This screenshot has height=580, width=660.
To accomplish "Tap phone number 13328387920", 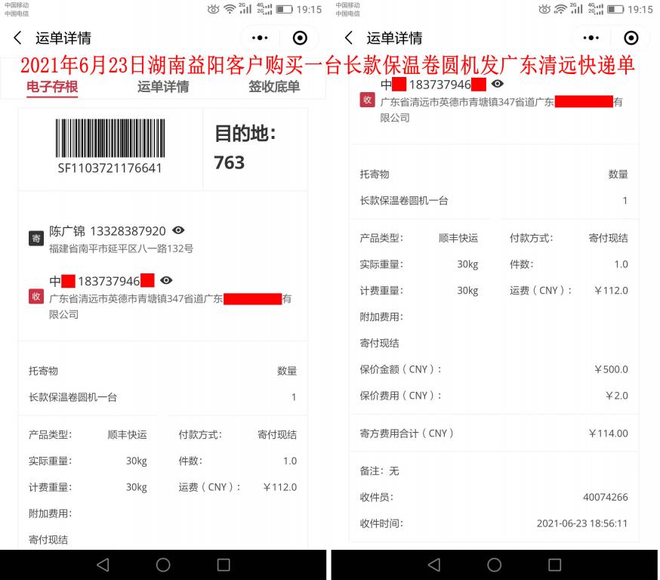I will point(127,231).
